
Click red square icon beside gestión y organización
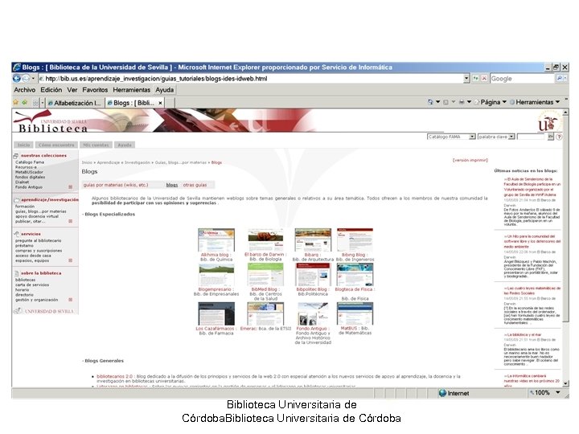point(71,300)
